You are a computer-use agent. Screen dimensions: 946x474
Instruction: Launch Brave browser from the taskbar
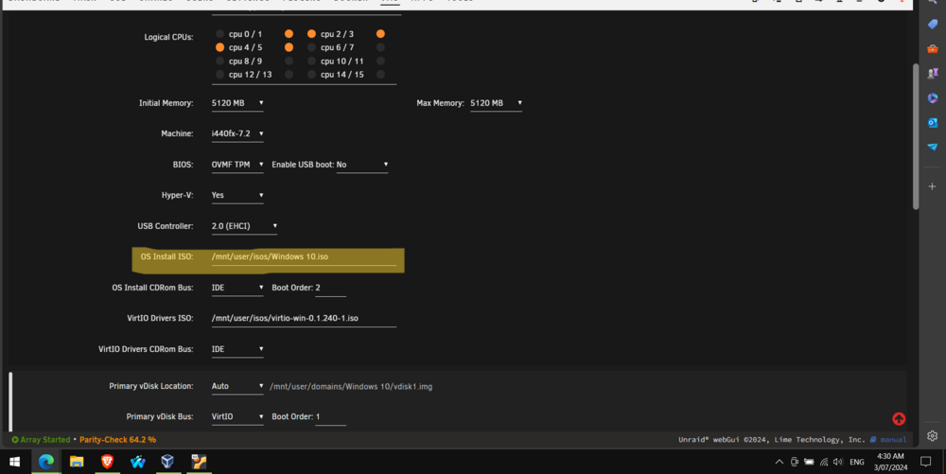tap(108, 462)
